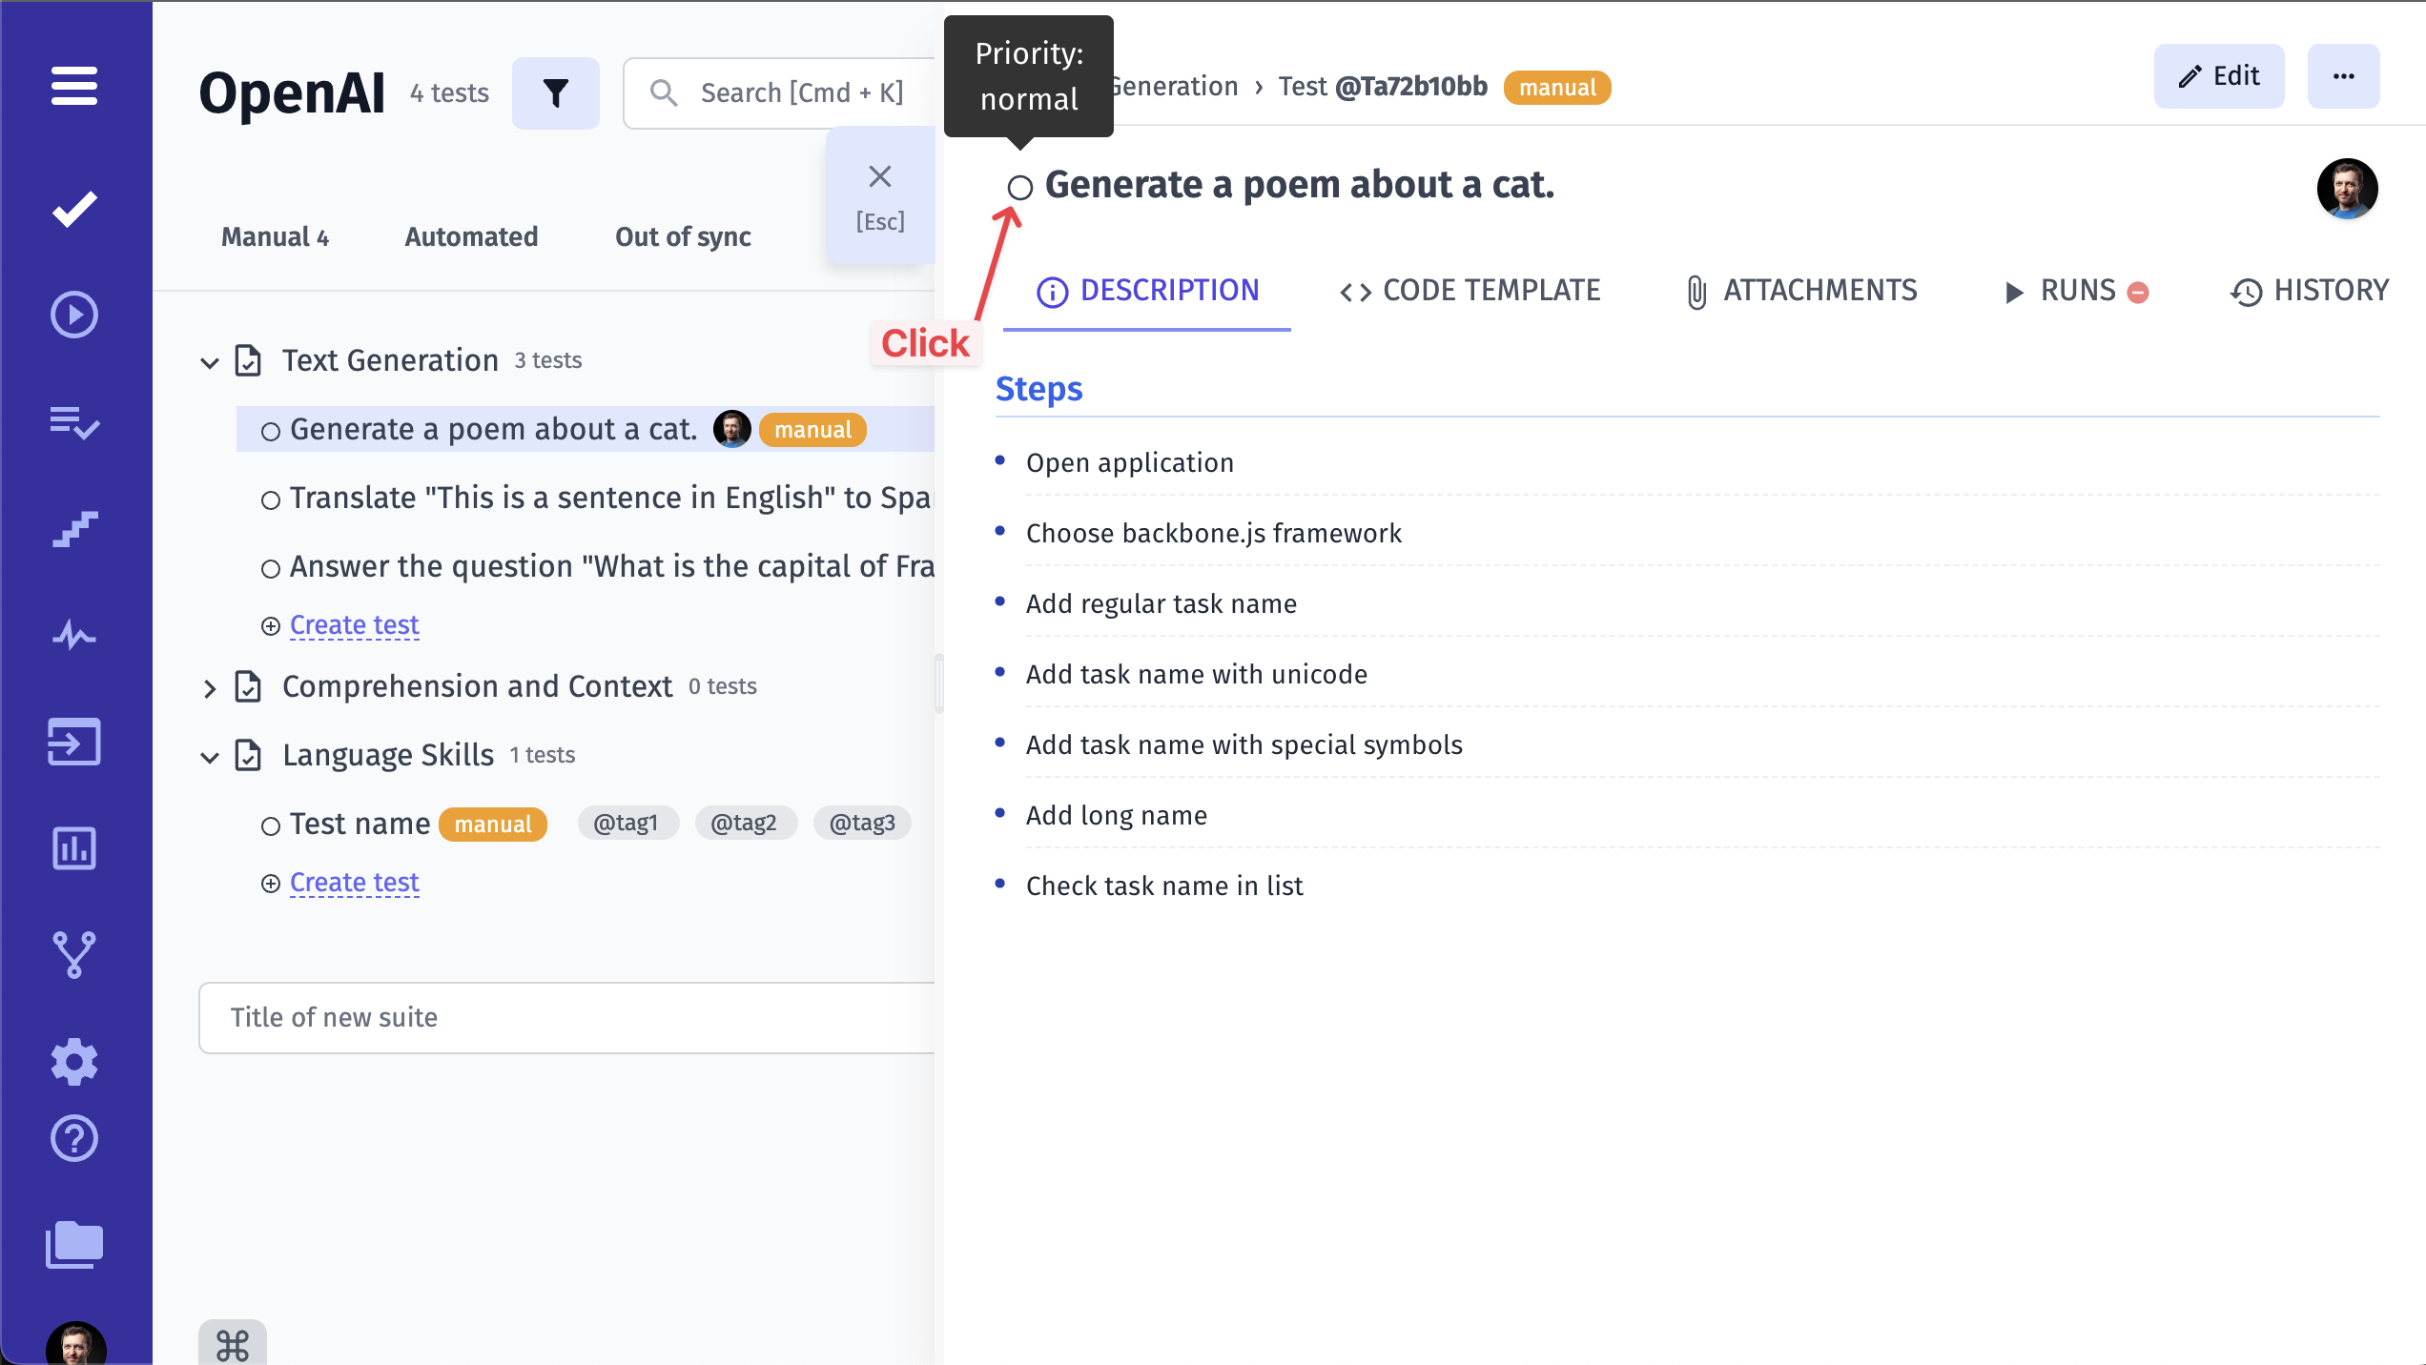Select the Milestones stairs icon in sidebar
Image resolution: width=2426 pixels, height=1365 pixels.
tap(73, 530)
